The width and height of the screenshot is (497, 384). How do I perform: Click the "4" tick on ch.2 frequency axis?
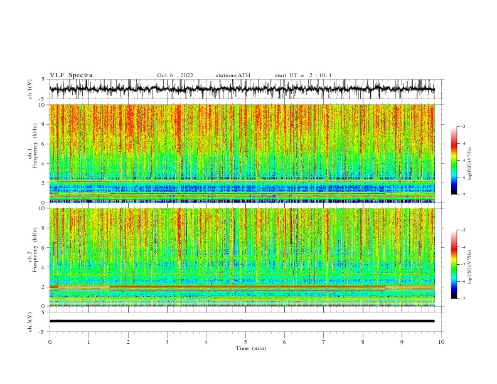click(x=43, y=267)
